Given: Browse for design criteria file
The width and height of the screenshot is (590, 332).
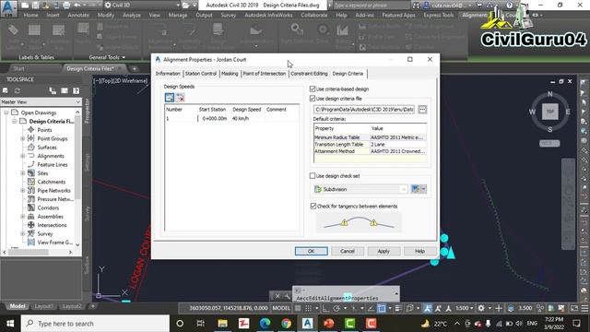Looking at the screenshot, I should 422,109.
